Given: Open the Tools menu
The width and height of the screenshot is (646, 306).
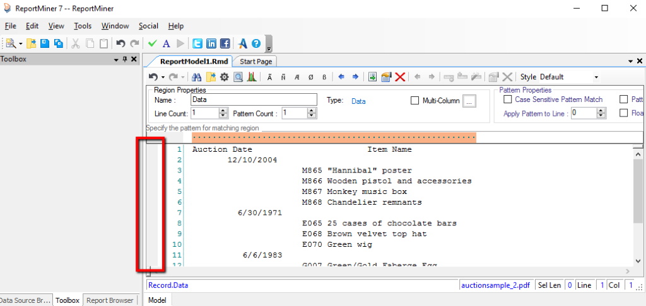Looking at the screenshot, I should 82,26.
